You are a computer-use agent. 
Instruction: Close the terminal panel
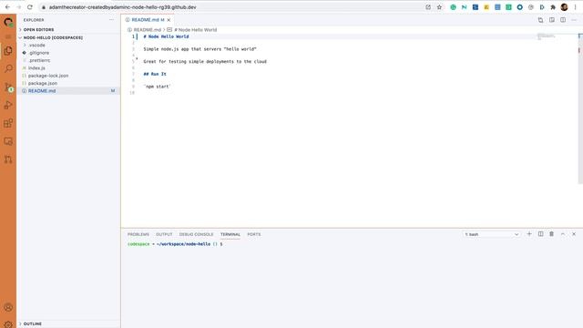click(574, 234)
